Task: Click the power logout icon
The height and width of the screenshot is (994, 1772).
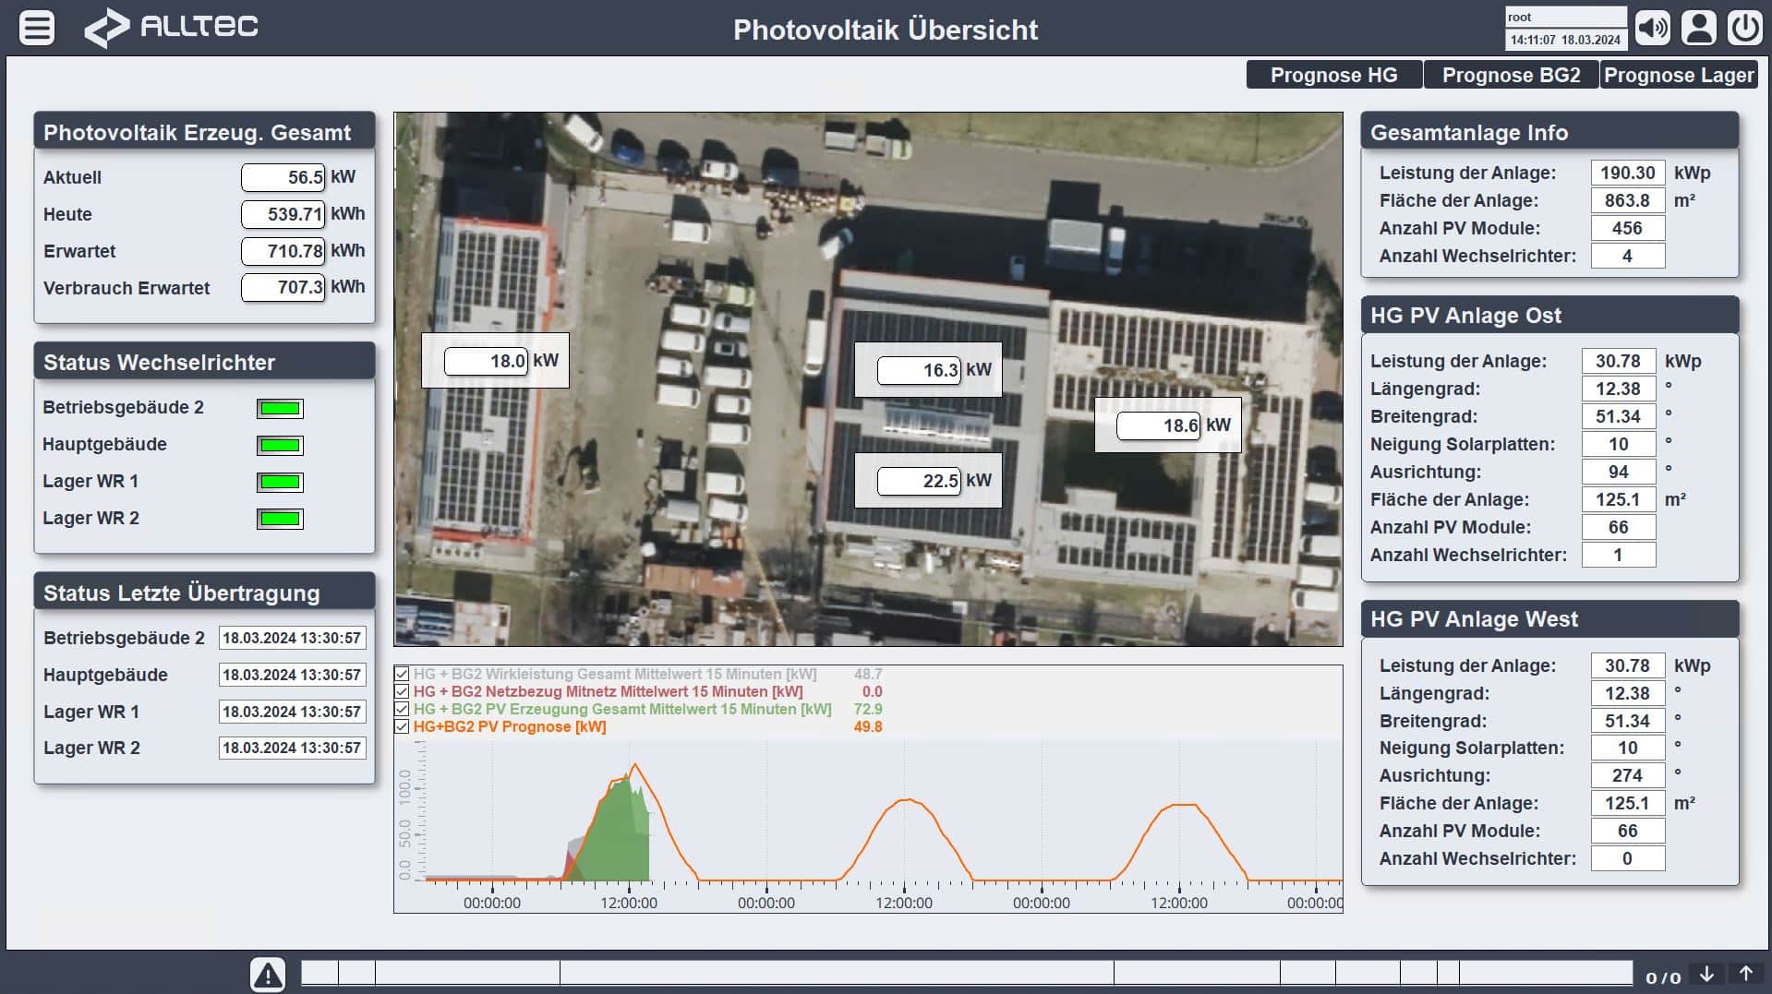Action: click(1744, 28)
